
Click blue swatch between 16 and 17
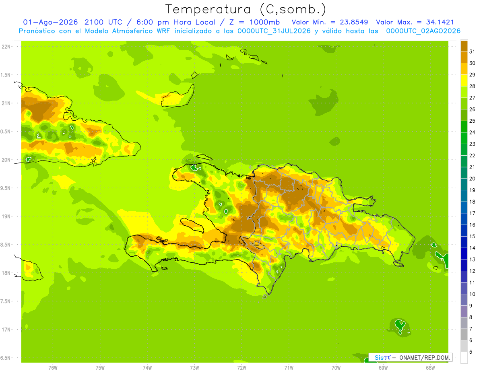point(464,219)
